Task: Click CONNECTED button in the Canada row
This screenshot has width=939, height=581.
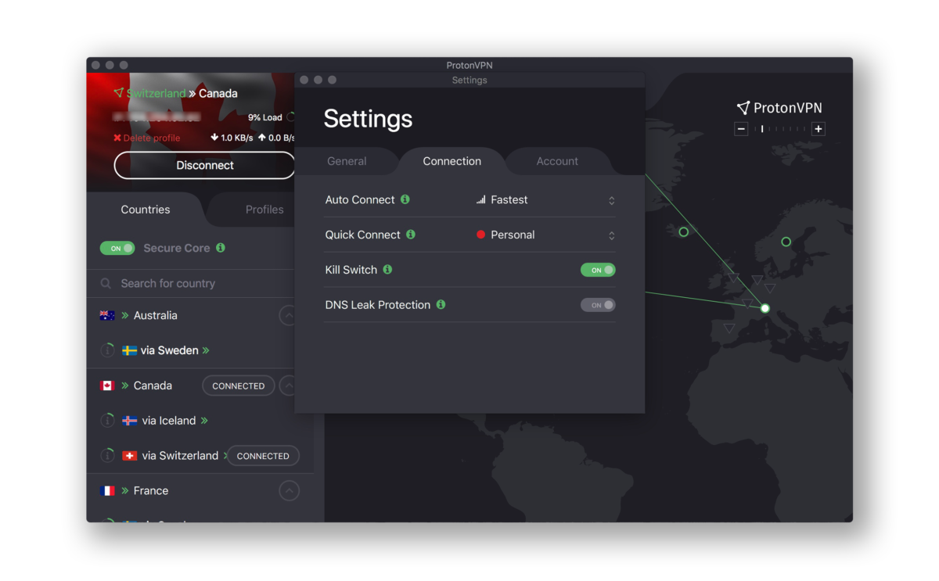Action: (x=239, y=386)
